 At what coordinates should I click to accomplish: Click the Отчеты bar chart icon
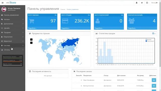2,50
